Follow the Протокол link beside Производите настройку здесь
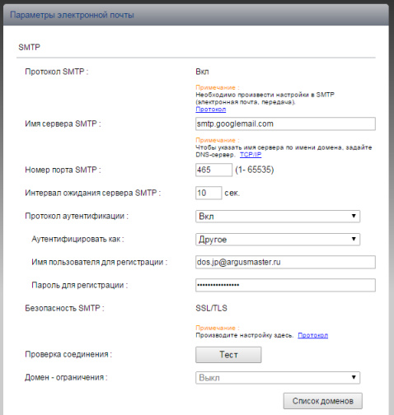The width and height of the screenshot is (394, 415). point(312,335)
